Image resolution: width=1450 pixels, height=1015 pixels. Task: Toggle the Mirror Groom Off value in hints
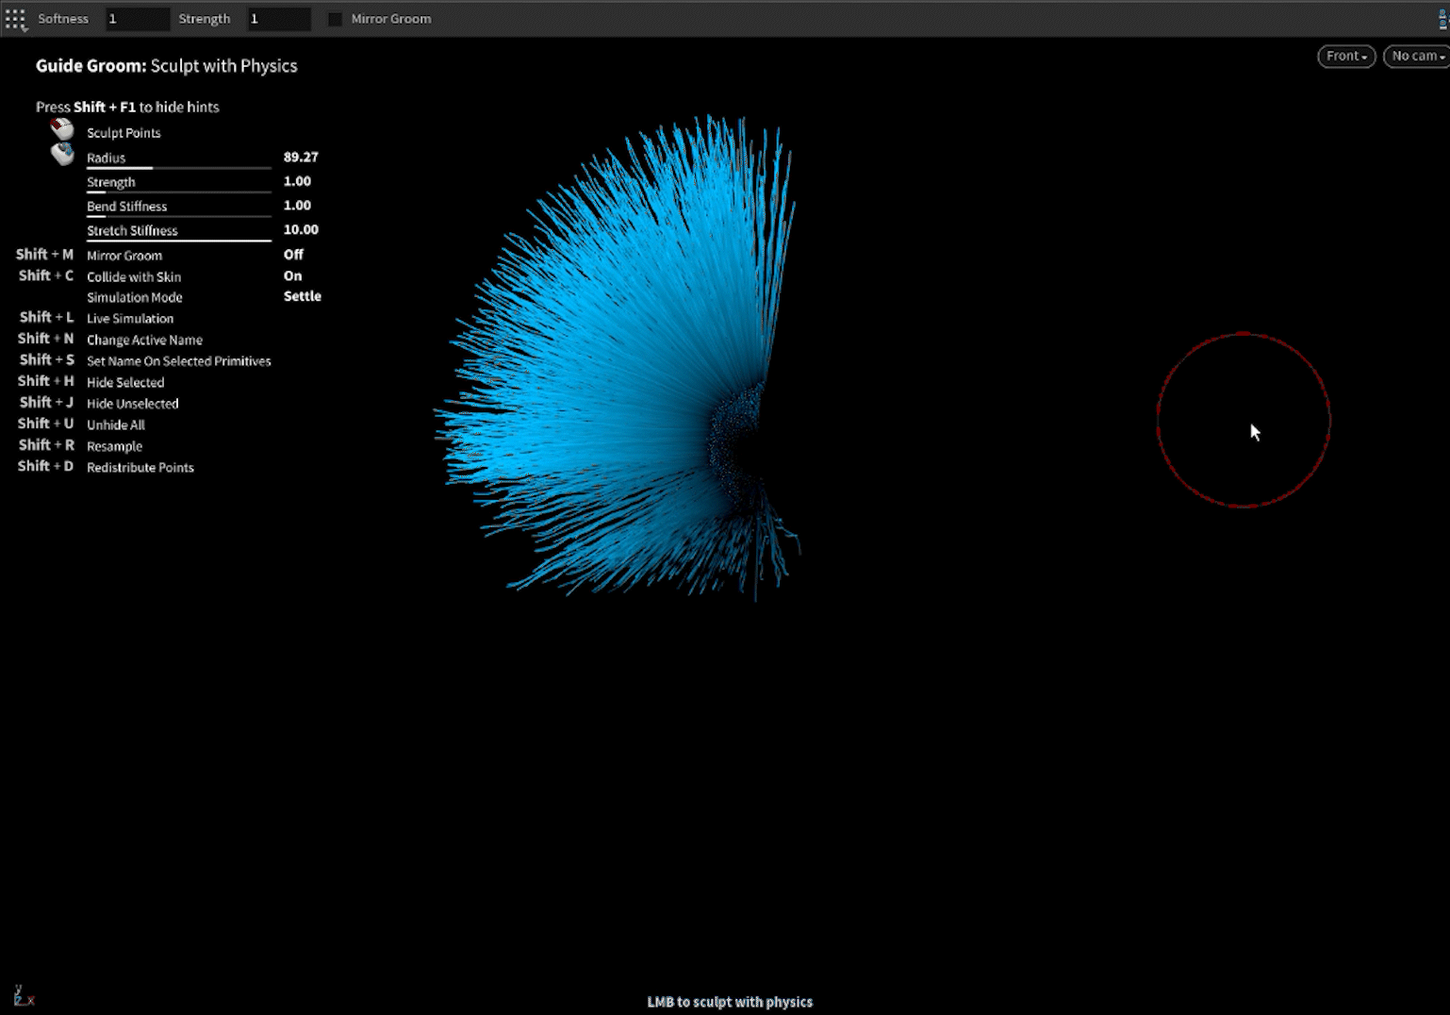coord(293,255)
